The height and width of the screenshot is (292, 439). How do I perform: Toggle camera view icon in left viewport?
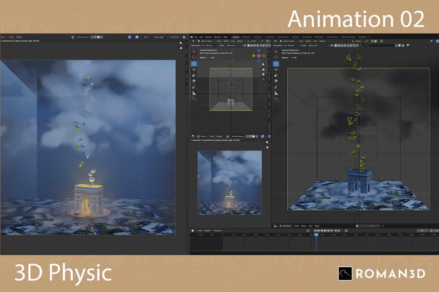click(263, 74)
